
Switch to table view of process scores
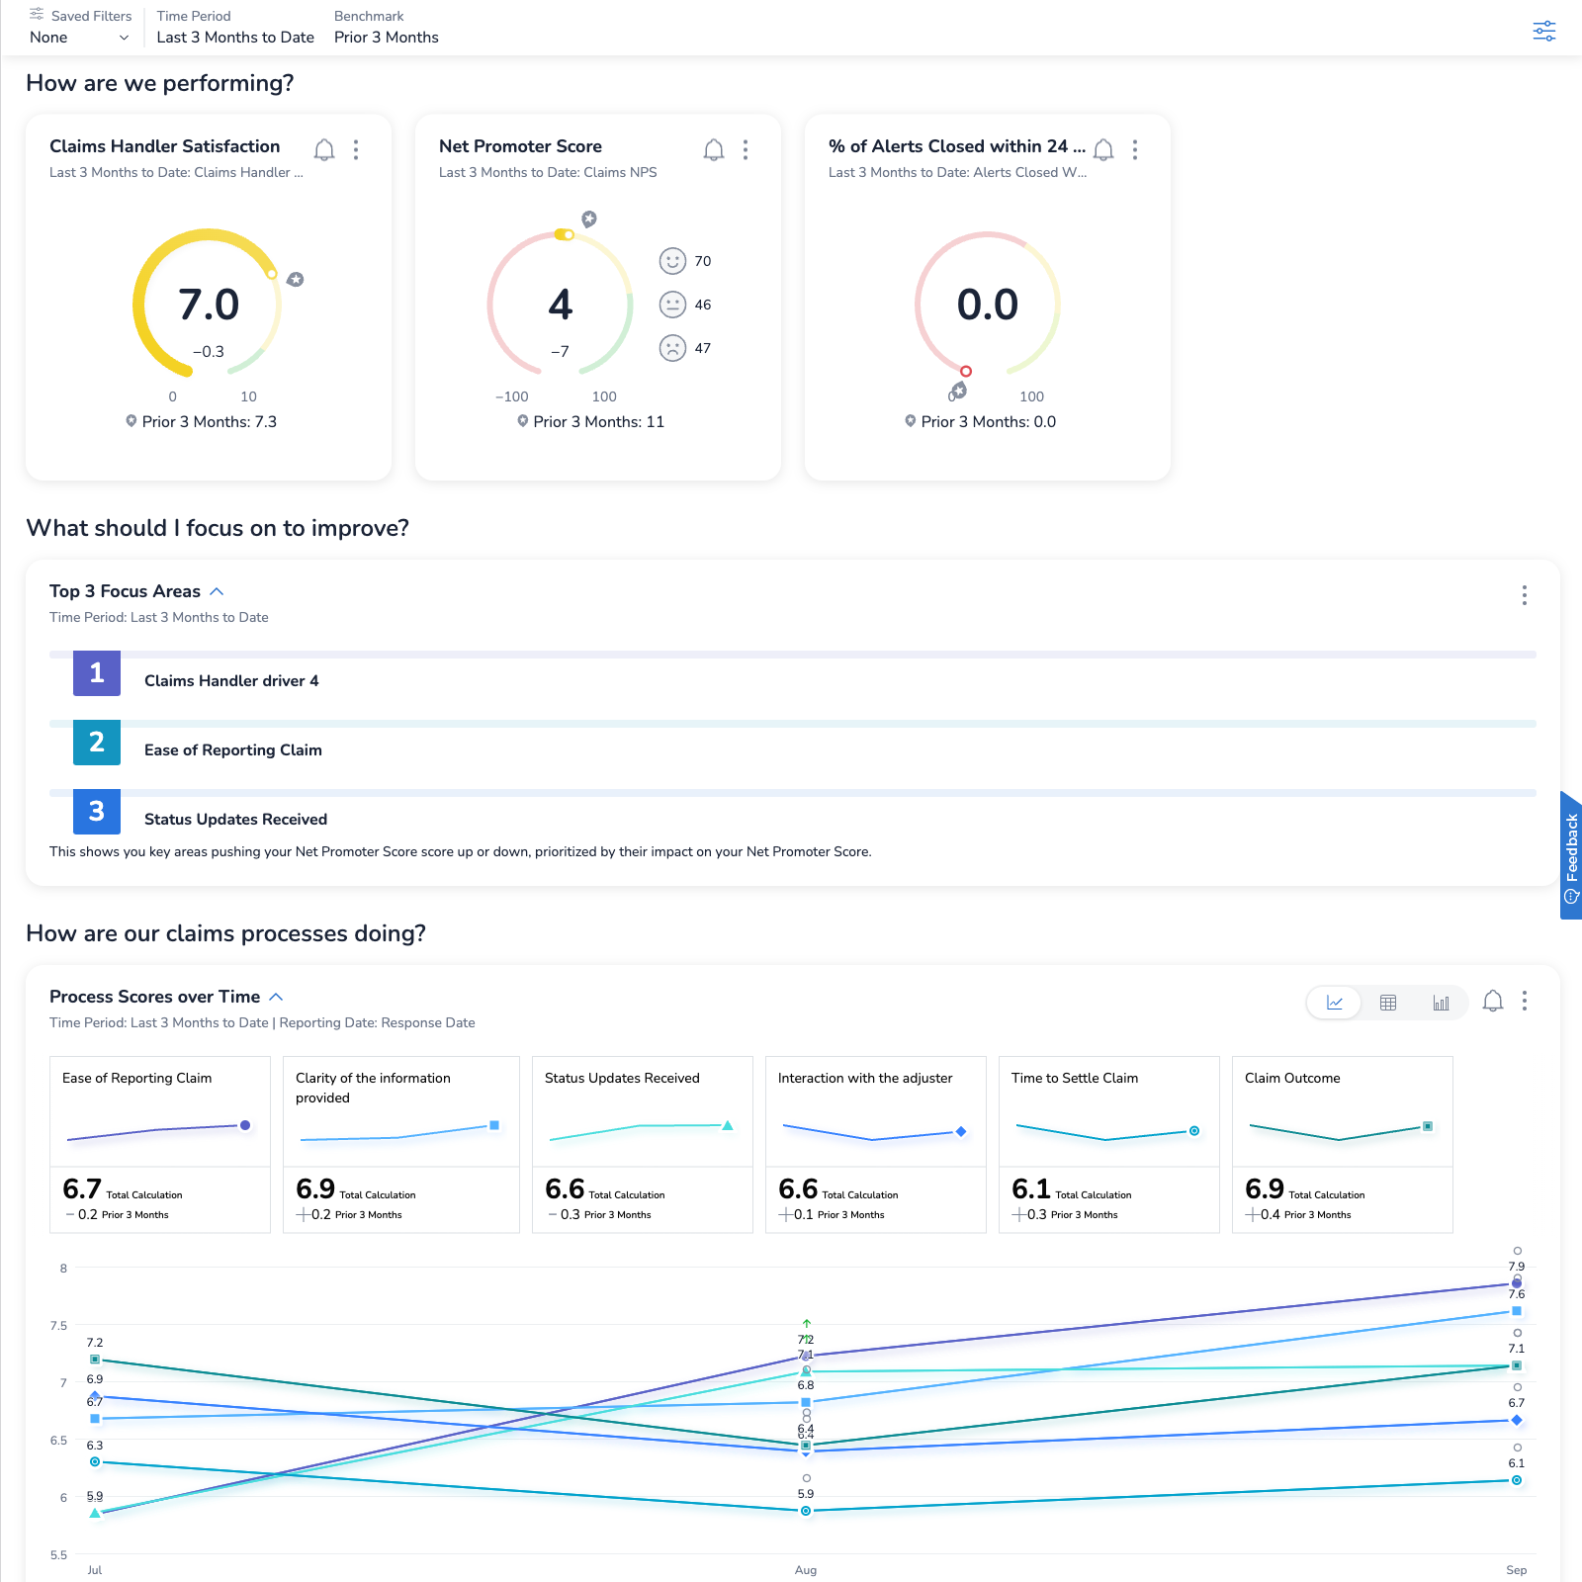[1388, 1003]
